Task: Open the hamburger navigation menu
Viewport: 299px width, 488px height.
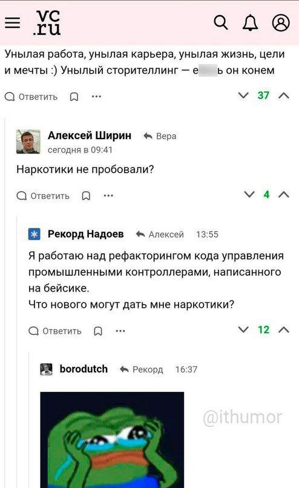Action: point(13,23)
